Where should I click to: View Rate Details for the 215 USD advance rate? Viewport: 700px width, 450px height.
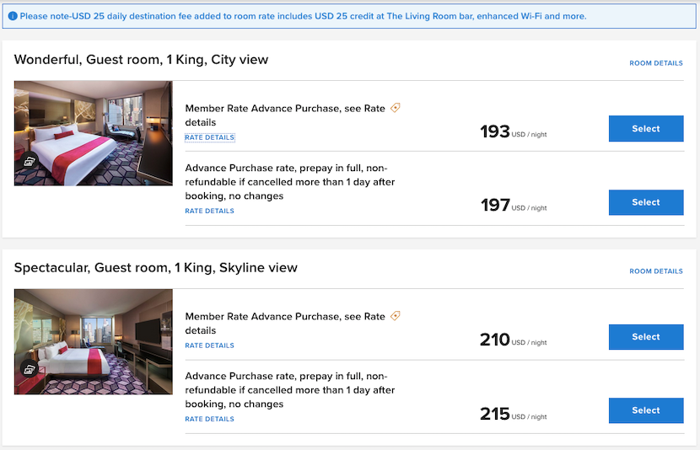209,419
